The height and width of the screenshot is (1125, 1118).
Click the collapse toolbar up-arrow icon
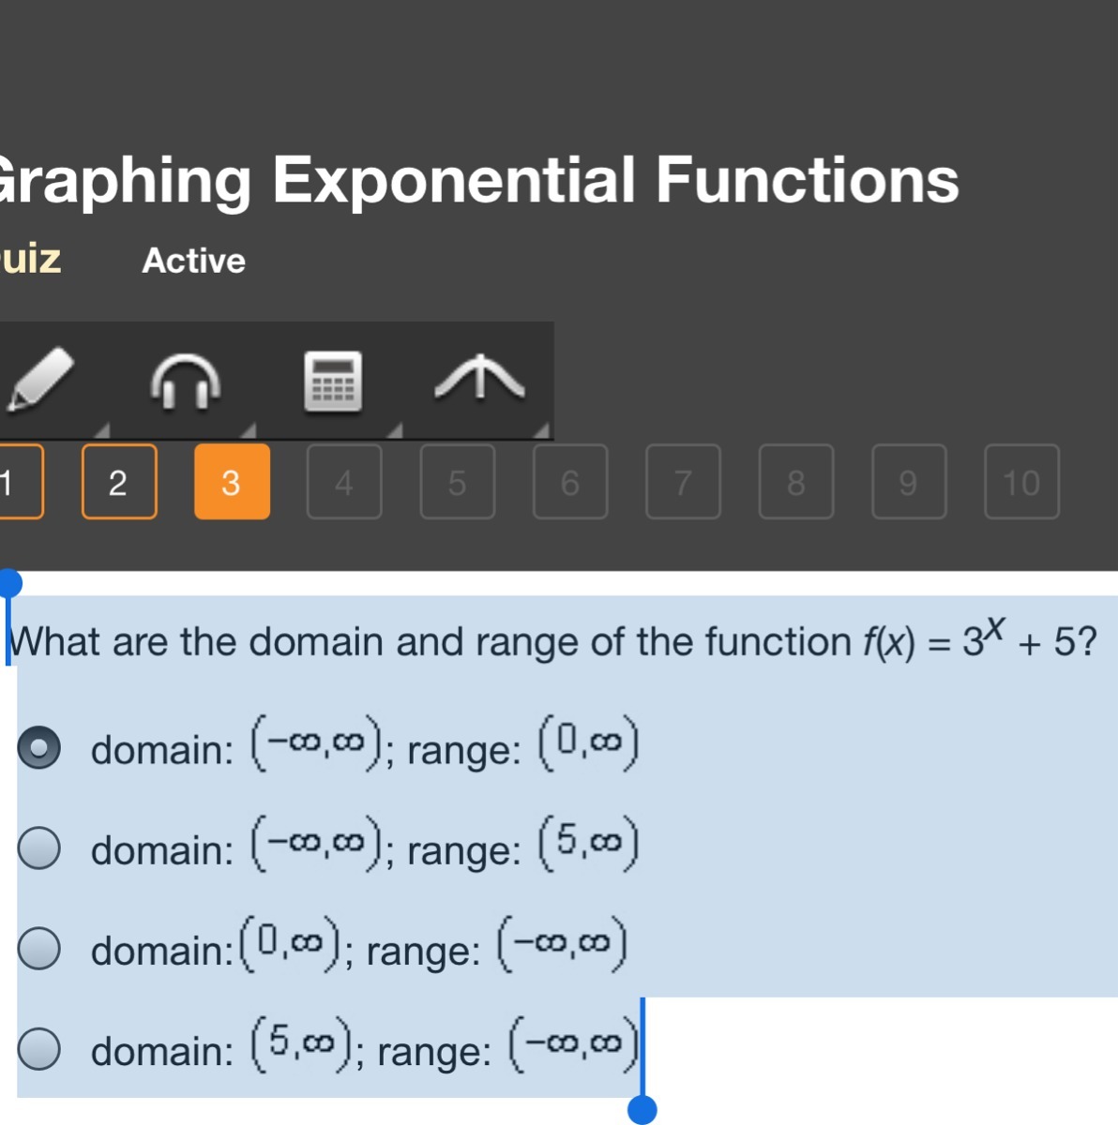tap(479, 379)
